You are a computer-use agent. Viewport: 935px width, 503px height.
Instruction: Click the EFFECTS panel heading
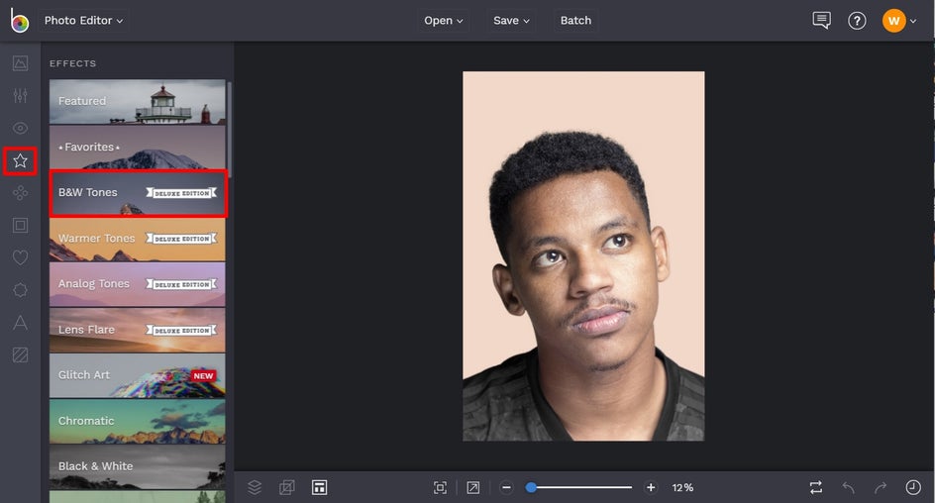click(x=72, y=63)
